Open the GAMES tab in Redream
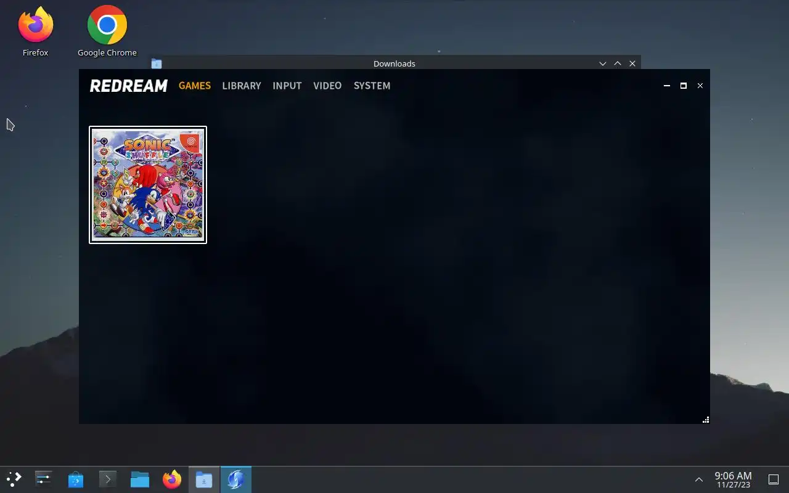This screenshot has height=493, width=789. tap(195, 86)
